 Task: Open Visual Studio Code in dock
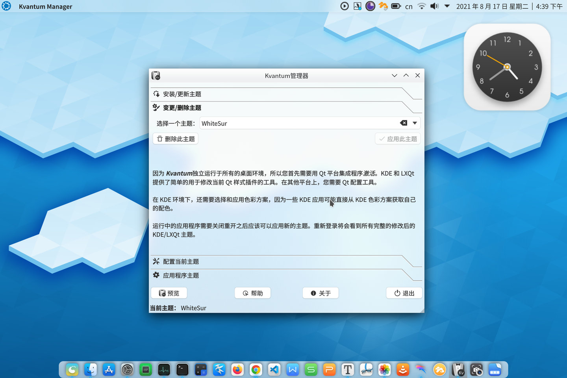[x=274, y=369]
